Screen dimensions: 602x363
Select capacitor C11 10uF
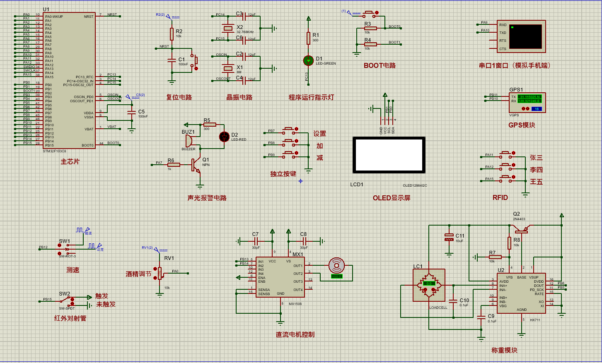[x=449, y=238]
